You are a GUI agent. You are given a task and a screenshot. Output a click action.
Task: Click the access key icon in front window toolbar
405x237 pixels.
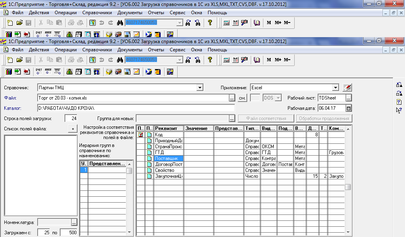pyautogui.click(x=93, y=60)
